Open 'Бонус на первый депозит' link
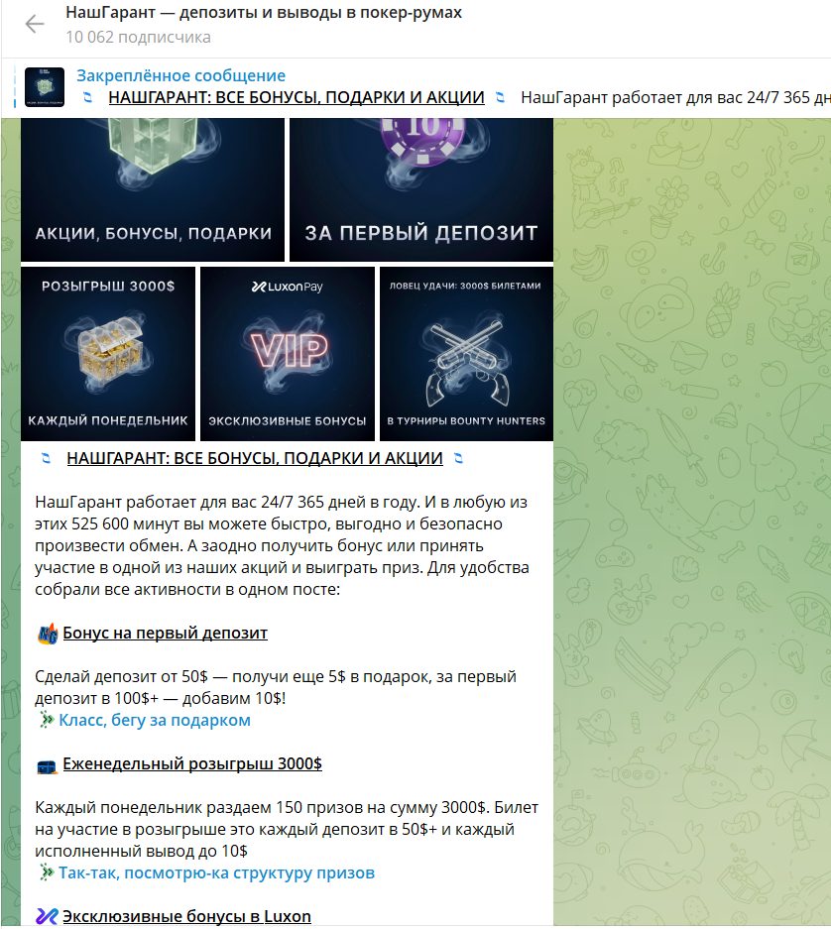Viewport: 831px width, 929px height. 166,633
